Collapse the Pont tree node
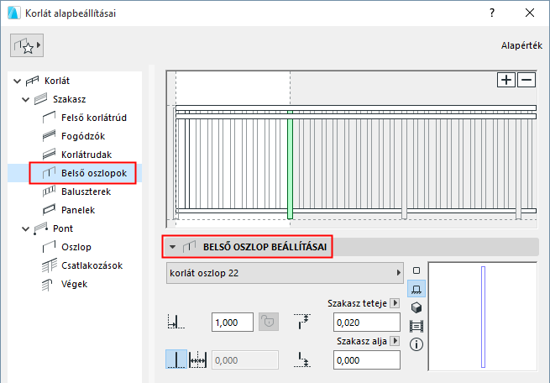Viewport: 550px width, 383px height. [x=25, y=229]
